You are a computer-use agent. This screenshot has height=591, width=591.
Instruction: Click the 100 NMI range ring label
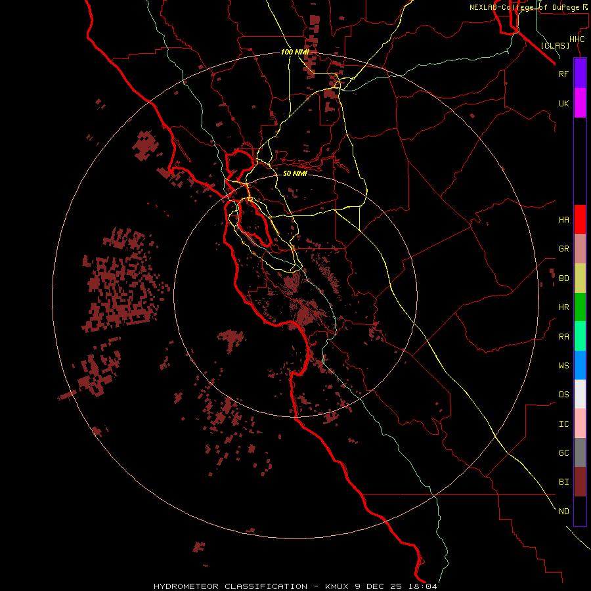[x=295, y=52]
